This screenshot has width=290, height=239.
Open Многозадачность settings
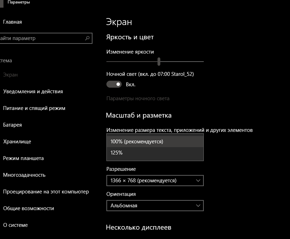(x=24, y=175)
